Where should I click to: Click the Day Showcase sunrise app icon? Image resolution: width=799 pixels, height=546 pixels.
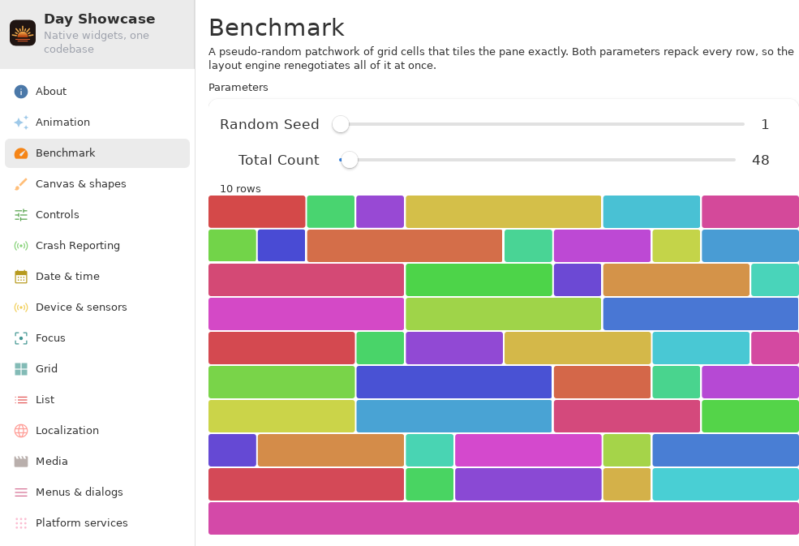[23, 33]
